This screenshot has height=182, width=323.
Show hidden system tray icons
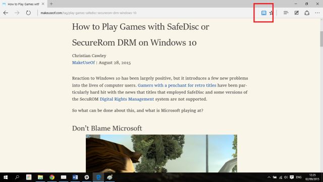(269, 177)
